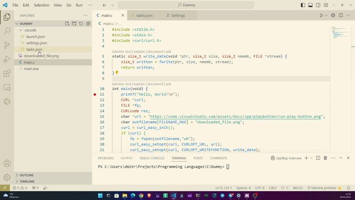Create a new folder in DUMMY
Viewport: 355px width, 200px height.
[74, 23]
